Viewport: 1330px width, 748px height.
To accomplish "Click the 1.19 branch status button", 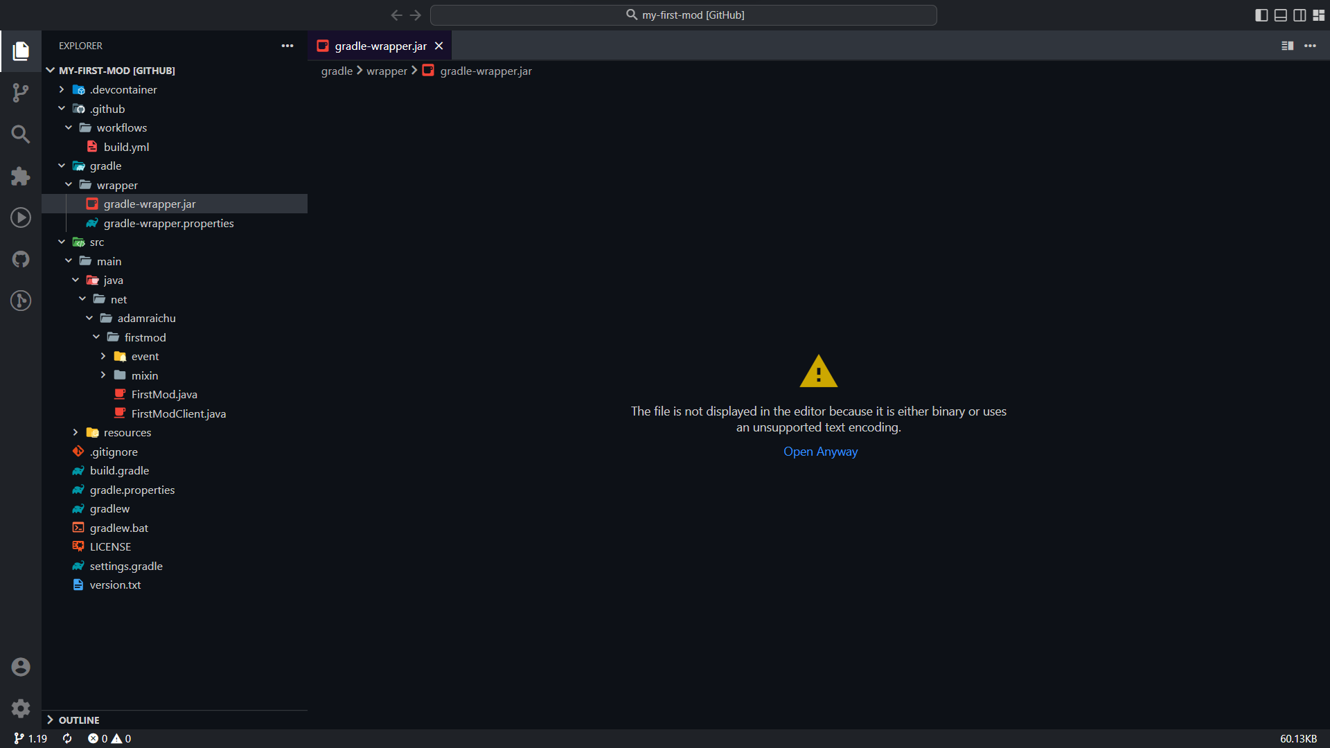I will 31,738.
